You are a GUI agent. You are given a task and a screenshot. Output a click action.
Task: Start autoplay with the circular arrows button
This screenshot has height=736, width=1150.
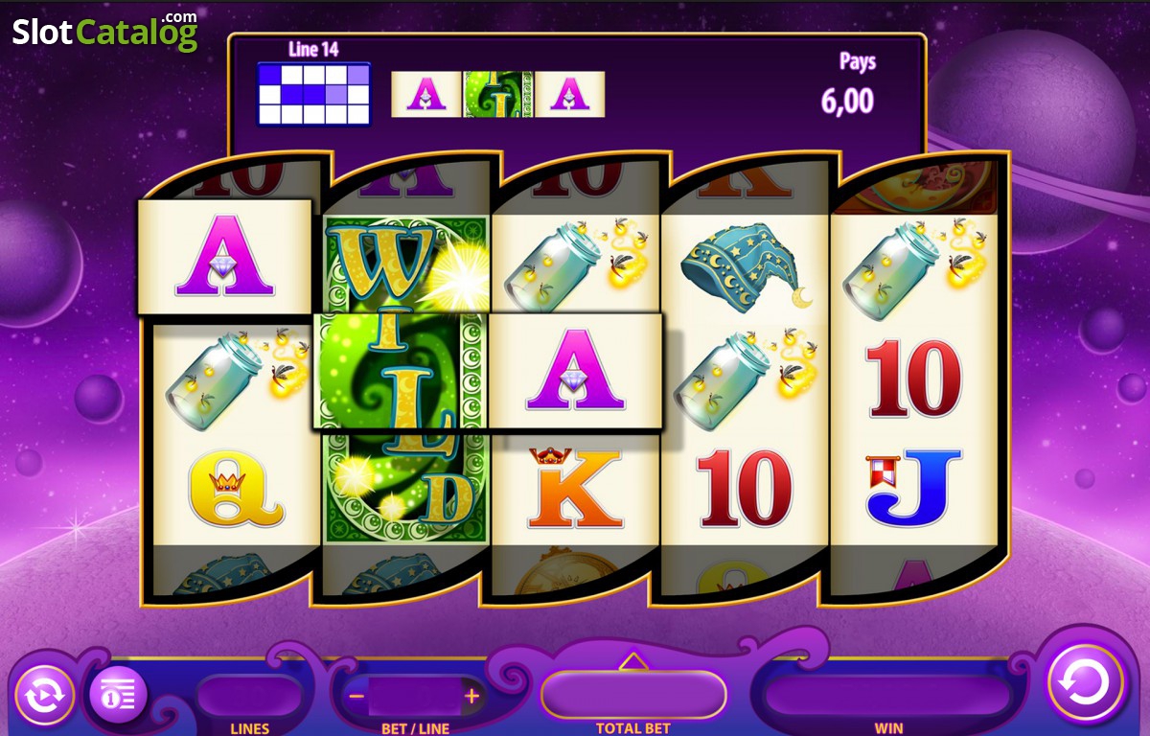tap(45, 694)
